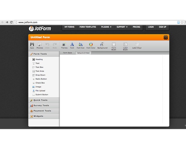Image resolution: width=186 pixels, height=149 pixels.
Task: Change the Label Align setting
Action: point(137,46)
